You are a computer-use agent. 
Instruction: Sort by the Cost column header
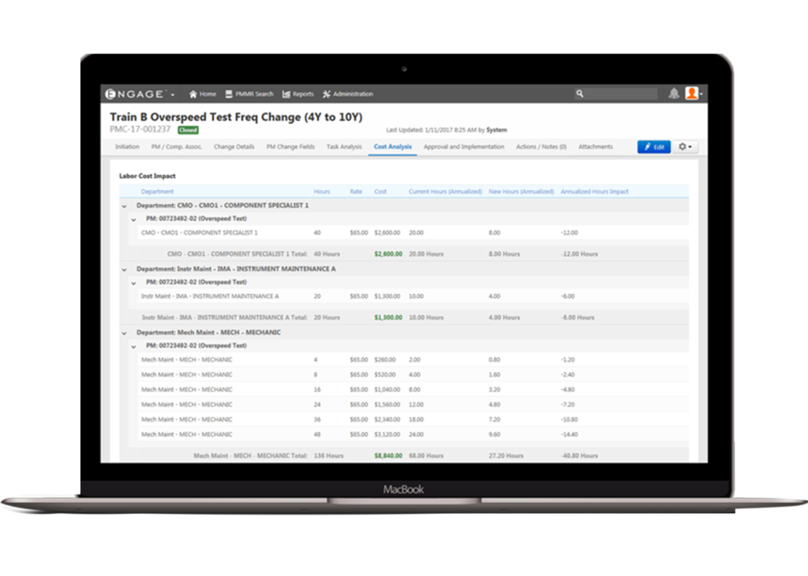click(380, 191)
